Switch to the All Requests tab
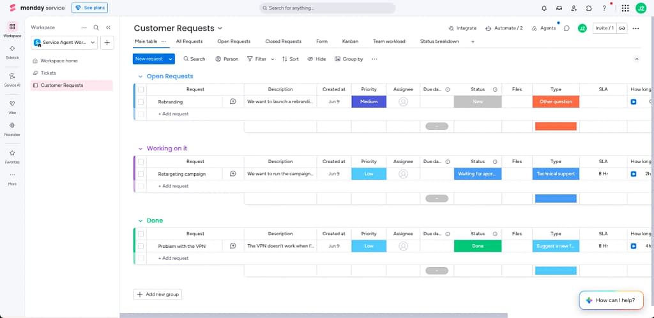Image resolution: width=654 pixels, height=318 pixels. click(x=189, y=41)
